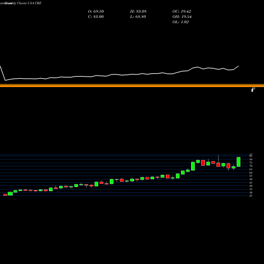Click the '35' price axis label

pyautogui.click(x=251, y=189)
